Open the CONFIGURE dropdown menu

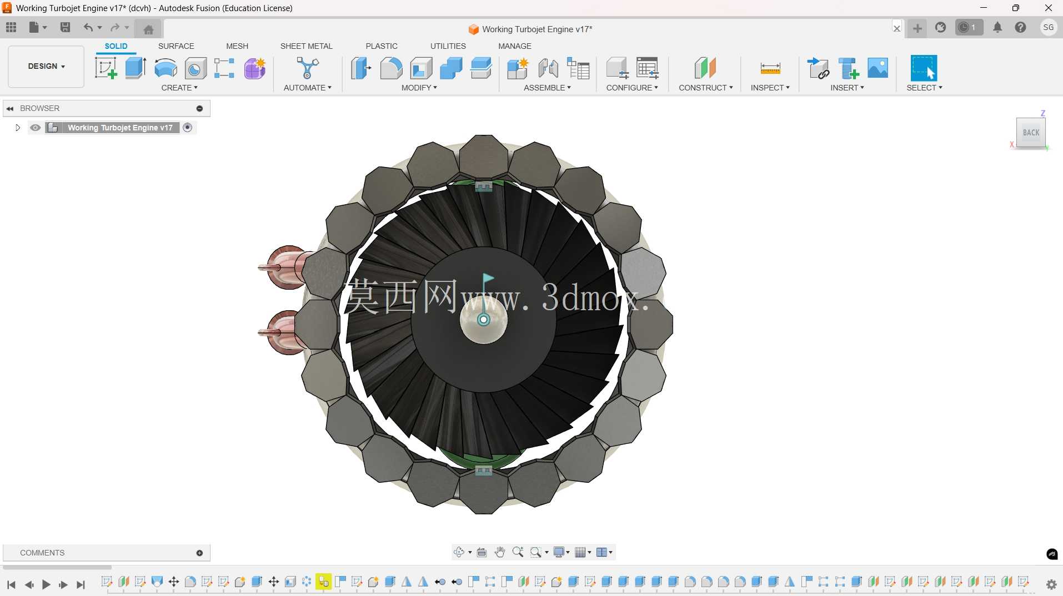(x=632, y=88)
